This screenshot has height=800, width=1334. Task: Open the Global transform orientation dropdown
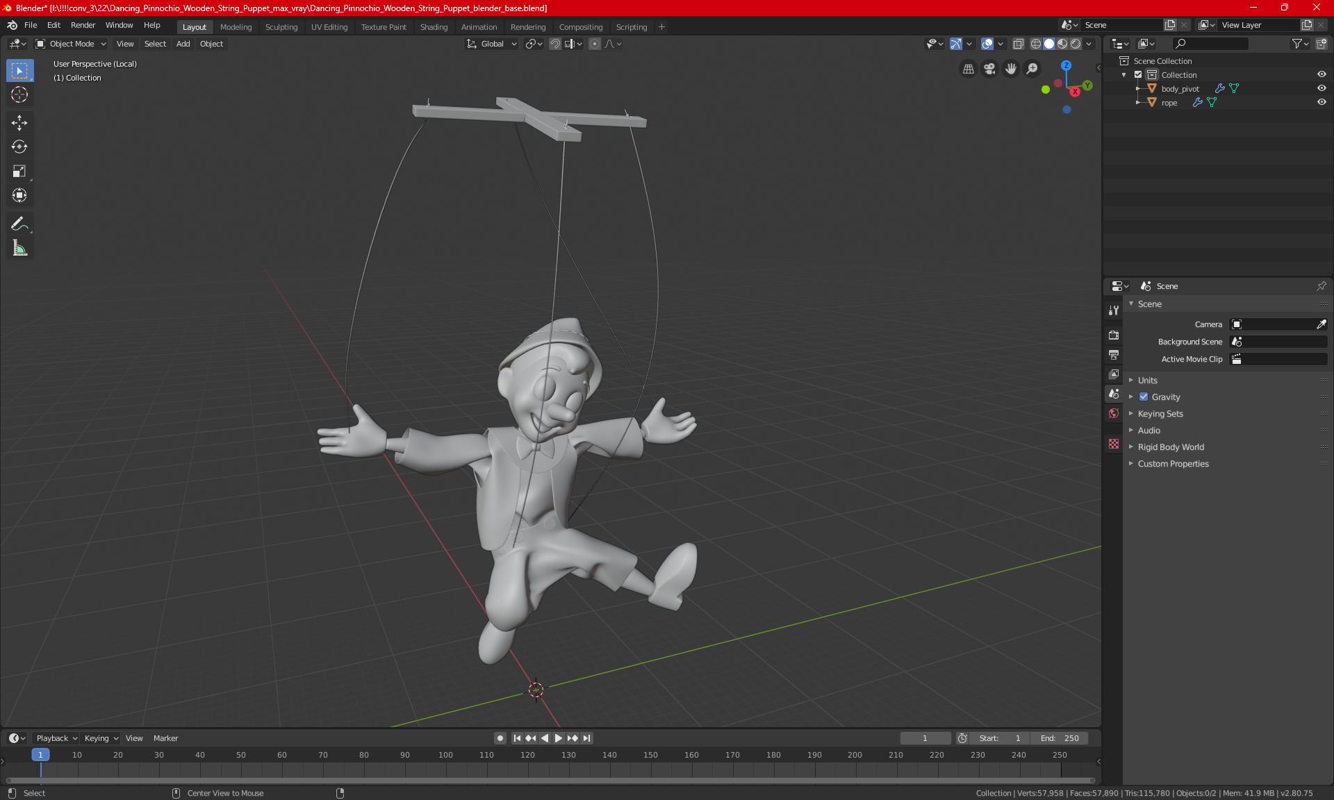[492, 44]
